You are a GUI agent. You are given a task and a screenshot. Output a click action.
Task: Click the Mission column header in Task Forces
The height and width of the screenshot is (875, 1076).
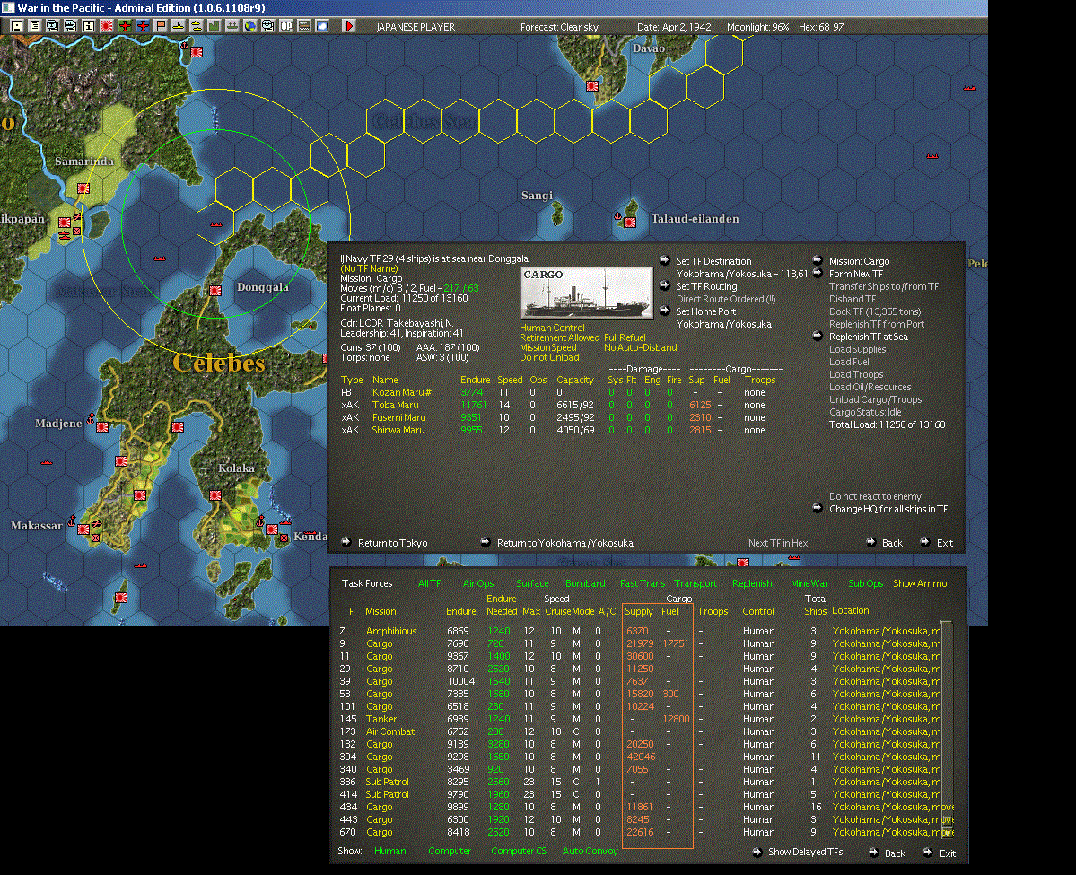pyautogui.click(x=381, y=611)
